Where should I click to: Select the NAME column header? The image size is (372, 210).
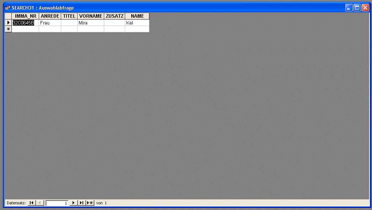coord(137,16)
